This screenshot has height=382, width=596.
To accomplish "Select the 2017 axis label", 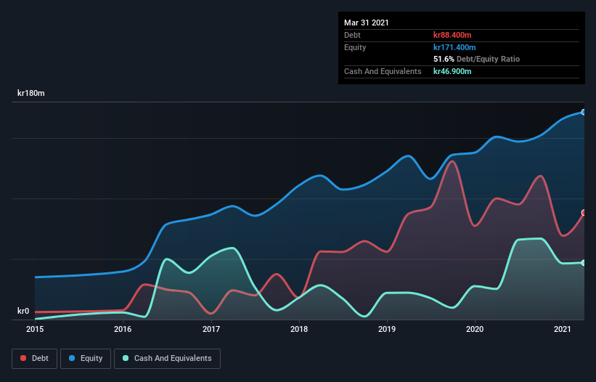I will coord(211,329).
